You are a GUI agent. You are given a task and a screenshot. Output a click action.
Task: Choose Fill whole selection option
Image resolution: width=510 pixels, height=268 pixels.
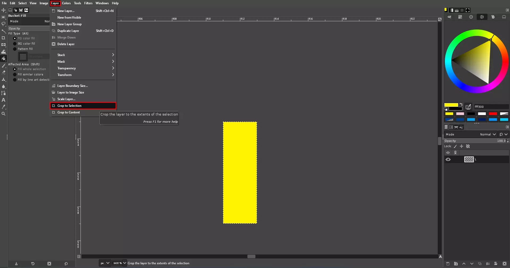(x=15, y=69)
